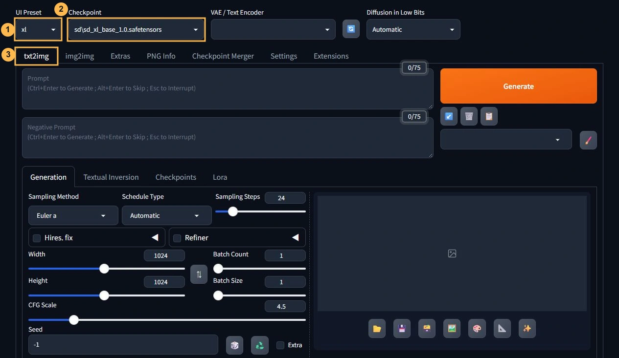The height and width of the screenshot is (358, 619).
Task: Open the Schedule Type dropdown
Action: (167, 215)
